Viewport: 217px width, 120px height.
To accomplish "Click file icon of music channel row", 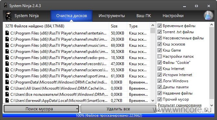I will [7, 45].
